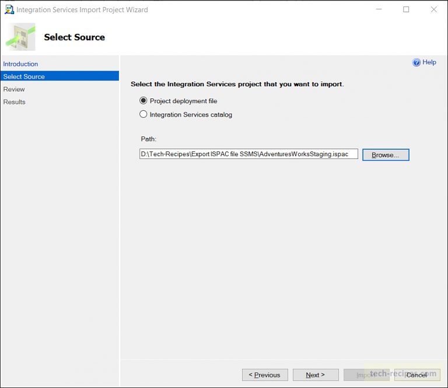Click the window title bar text
This screenshot has height=388, width=448.
(x=82, y=10)
